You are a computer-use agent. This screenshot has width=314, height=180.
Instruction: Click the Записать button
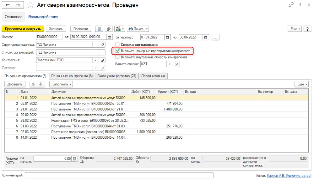pos(56,29)
